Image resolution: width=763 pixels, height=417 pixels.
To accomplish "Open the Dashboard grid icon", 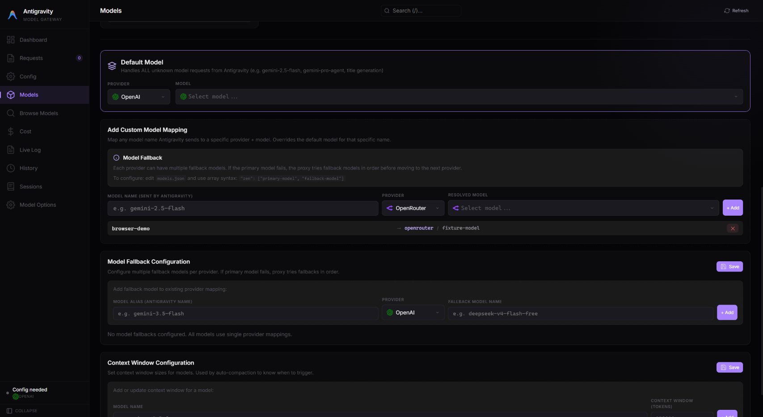I will 11,40.
